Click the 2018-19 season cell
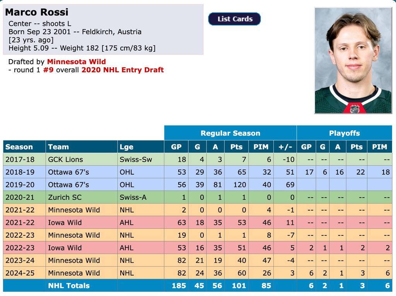The image size is (396, 296). (20, 172)
